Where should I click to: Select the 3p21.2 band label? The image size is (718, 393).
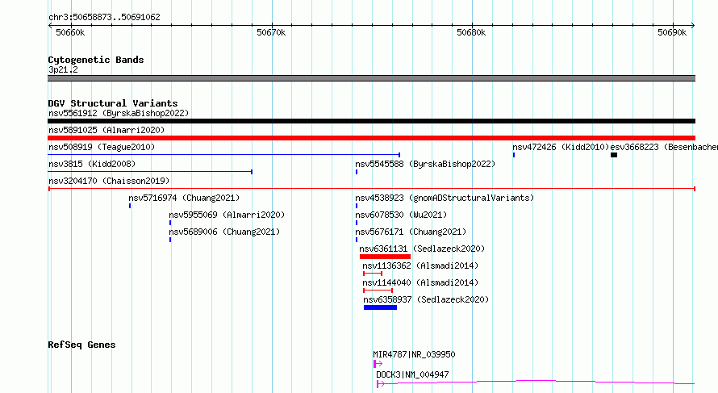pos(63,69)
